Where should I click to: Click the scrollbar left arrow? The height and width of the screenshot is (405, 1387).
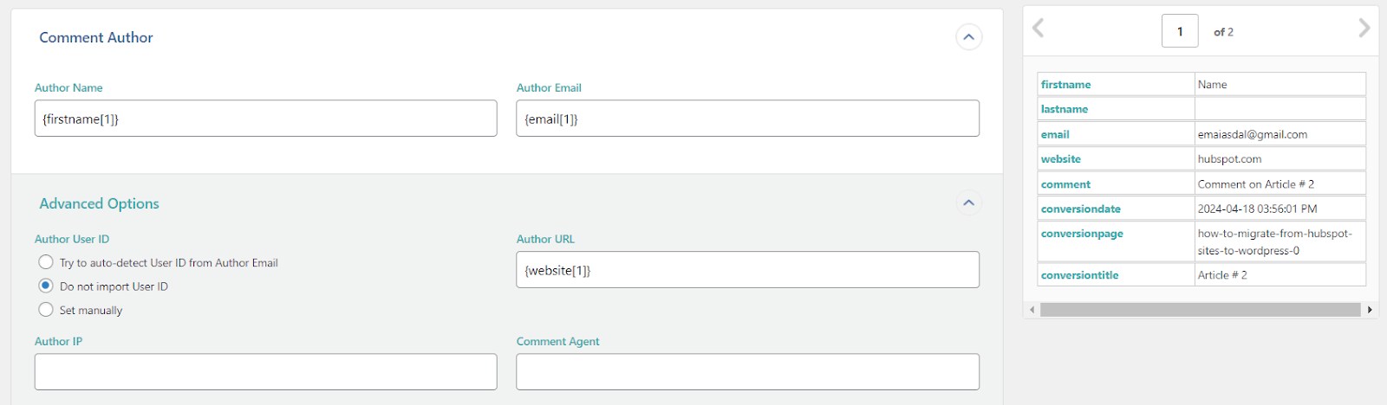[x=1032, y=310]
